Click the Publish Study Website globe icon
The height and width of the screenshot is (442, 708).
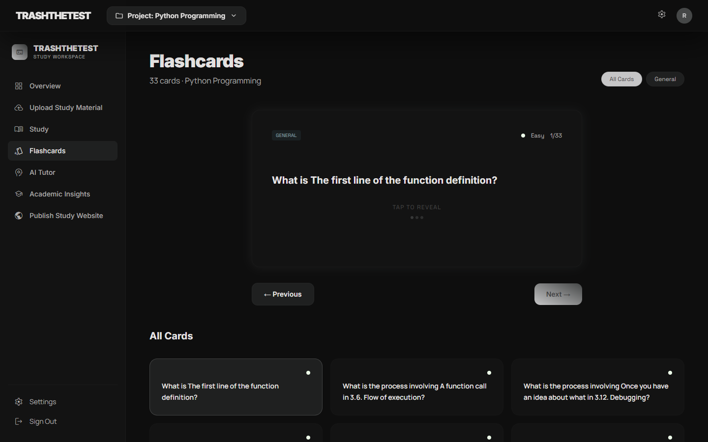coord(19,216)
